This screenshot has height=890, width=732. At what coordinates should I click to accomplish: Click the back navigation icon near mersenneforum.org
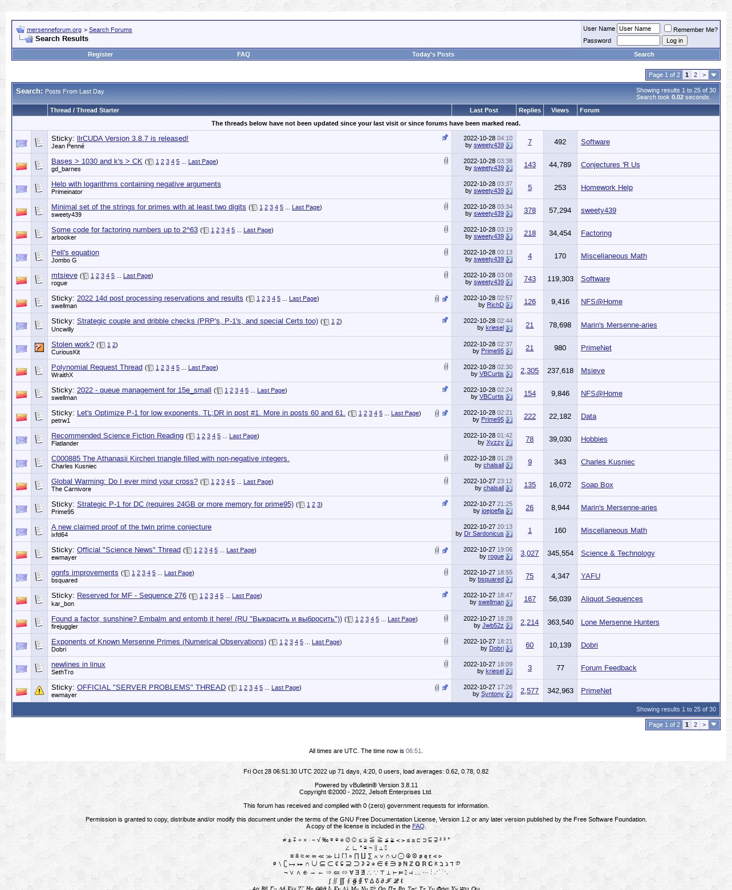21,30
